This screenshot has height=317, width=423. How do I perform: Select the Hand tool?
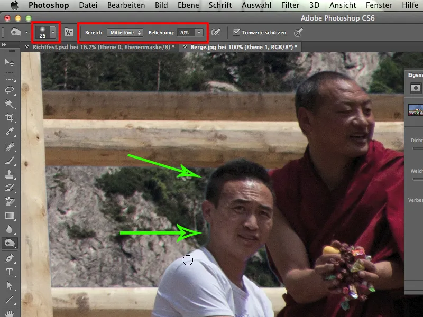[x=10, y=313]
